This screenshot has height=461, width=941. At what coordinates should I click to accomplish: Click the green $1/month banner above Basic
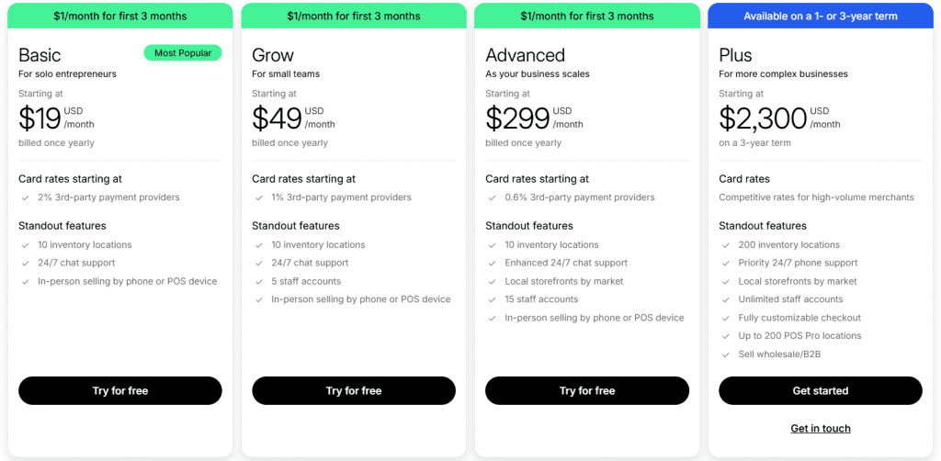[119, 16]
